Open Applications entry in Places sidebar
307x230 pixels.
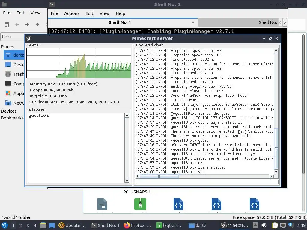(14, 93)
